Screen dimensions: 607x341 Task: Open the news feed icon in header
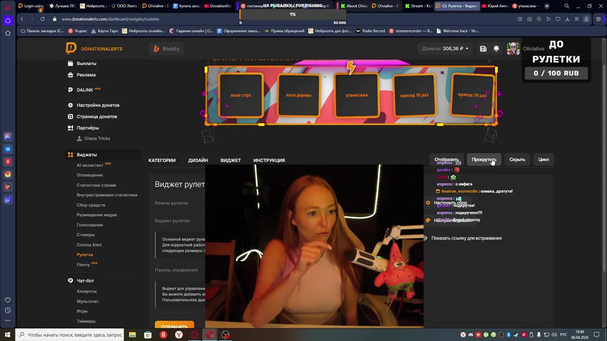point(483,49)
